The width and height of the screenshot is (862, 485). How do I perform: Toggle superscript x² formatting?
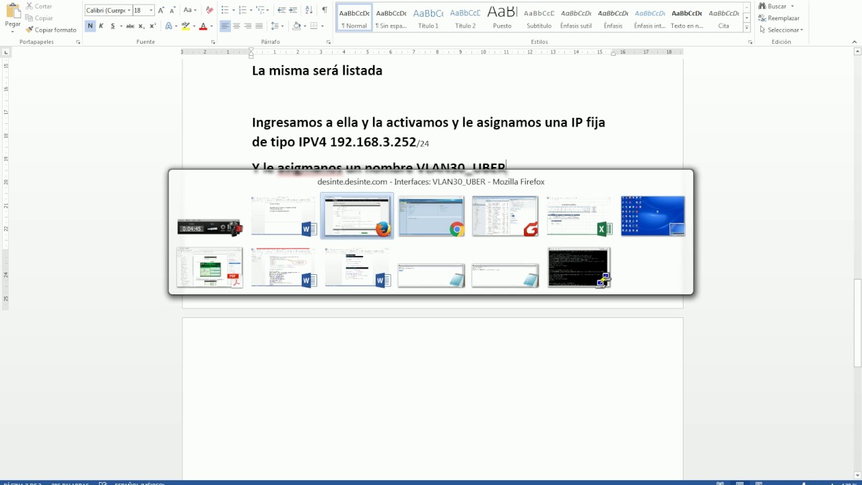(x=152, y=26)
